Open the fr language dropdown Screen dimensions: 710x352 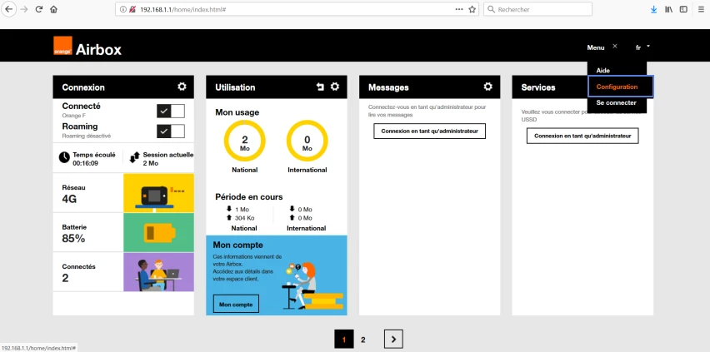click(x=643, y=47)
